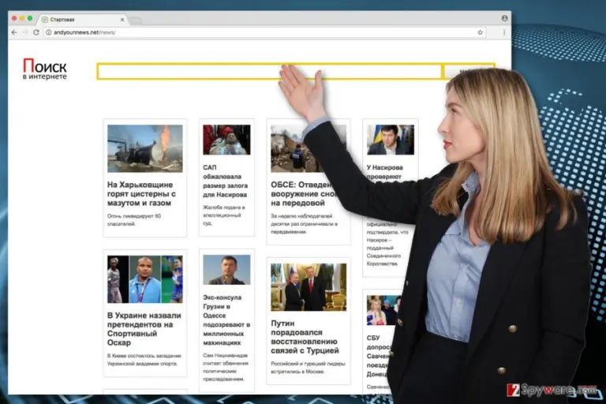Reload the page with the refresh icon
The width and height of the screenshot is (606, 404).
[36, 32]
